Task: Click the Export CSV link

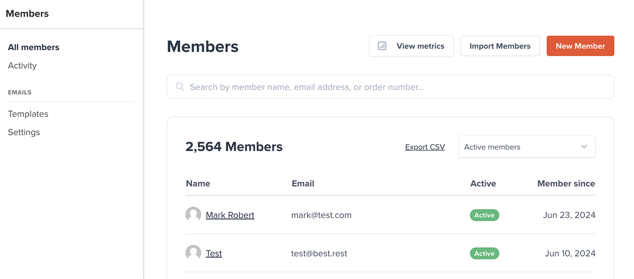Action: 425,147
